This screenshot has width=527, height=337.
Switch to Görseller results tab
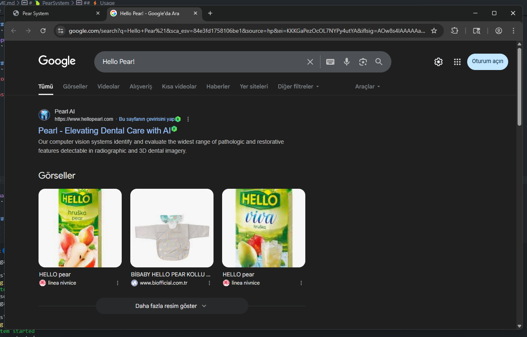(x=75, y=86)
